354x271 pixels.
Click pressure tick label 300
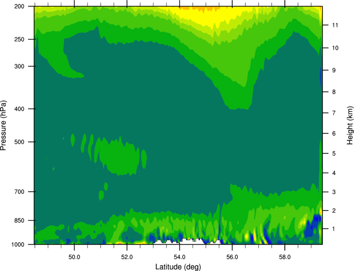[20, 66]
